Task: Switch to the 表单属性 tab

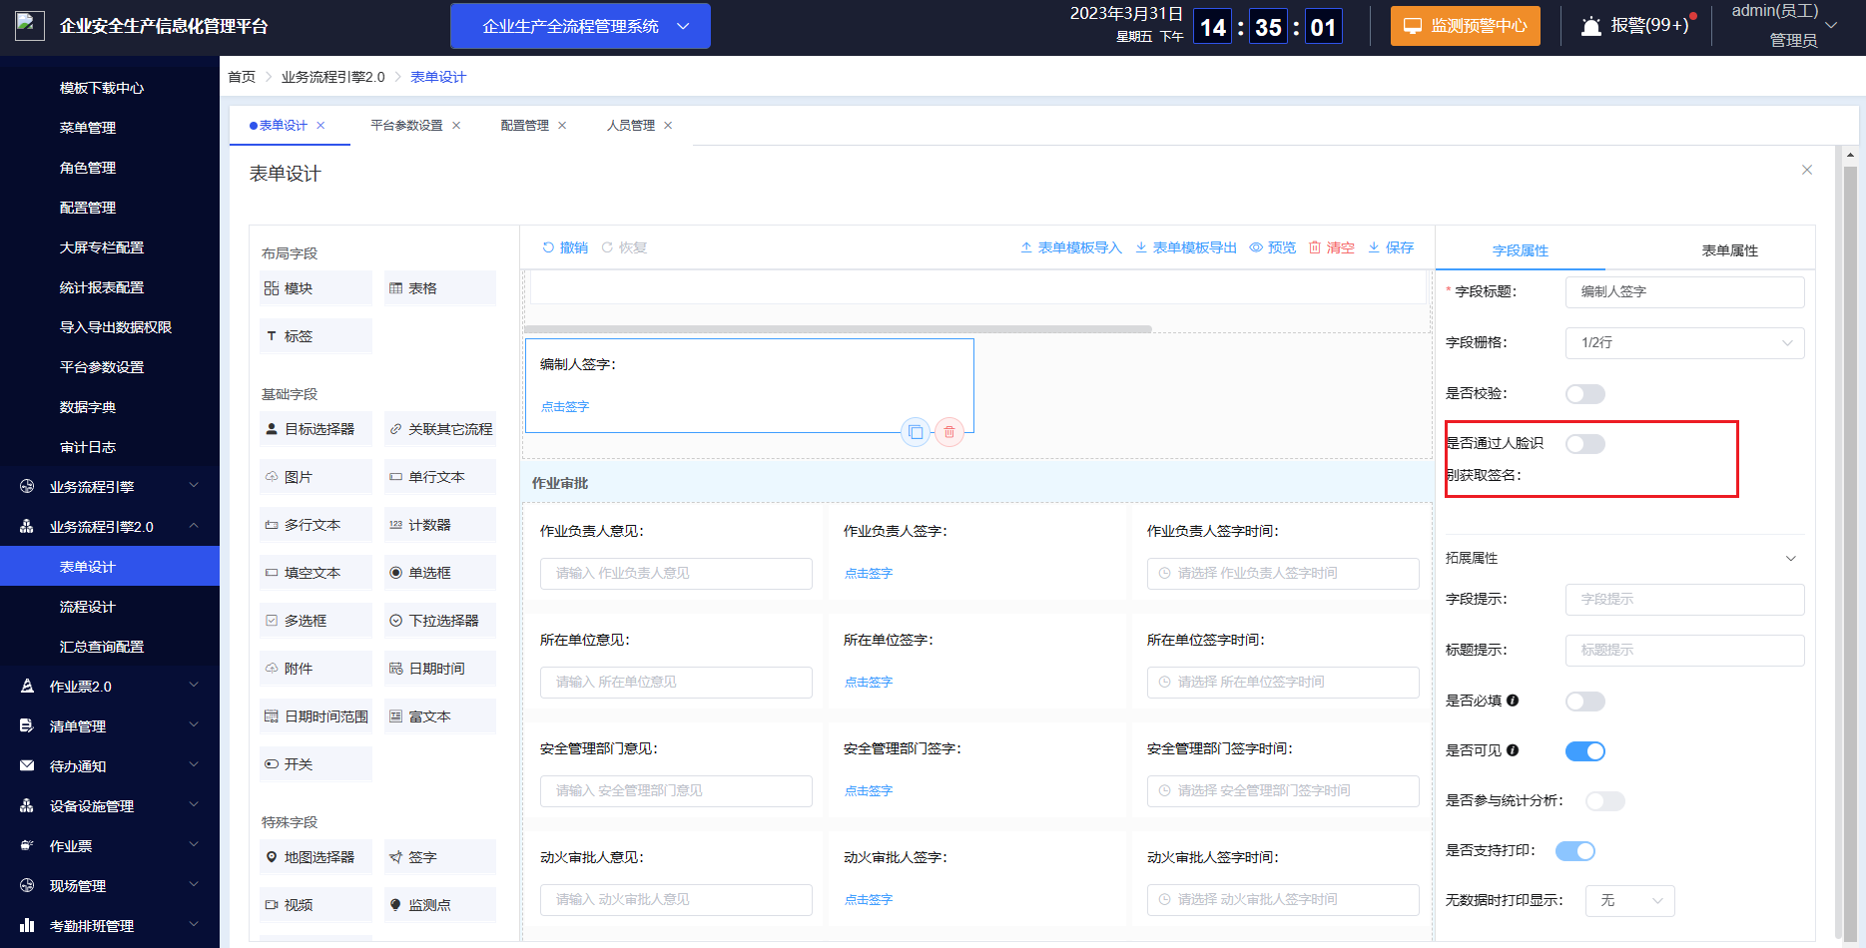Action: point(1729,251)
